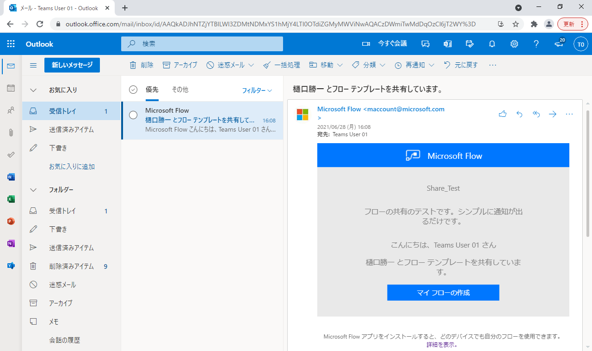Expand the 分類 dropdown arrow
Viewport: 592px width, 351px height.
[382, 66]
